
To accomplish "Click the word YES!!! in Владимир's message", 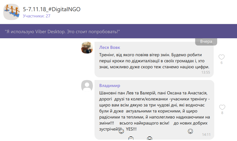I will click(x=131, y=129).
